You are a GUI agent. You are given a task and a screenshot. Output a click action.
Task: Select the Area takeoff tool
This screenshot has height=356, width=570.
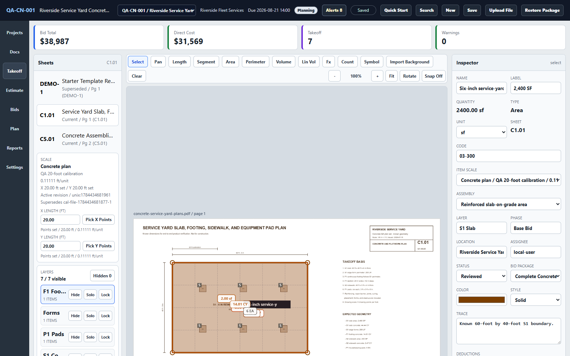tap(230, 62)
